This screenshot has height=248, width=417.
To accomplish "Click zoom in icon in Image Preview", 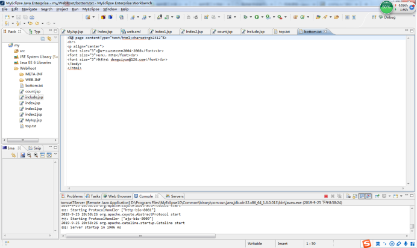I will pyautogui.click(x=36, y=156).
